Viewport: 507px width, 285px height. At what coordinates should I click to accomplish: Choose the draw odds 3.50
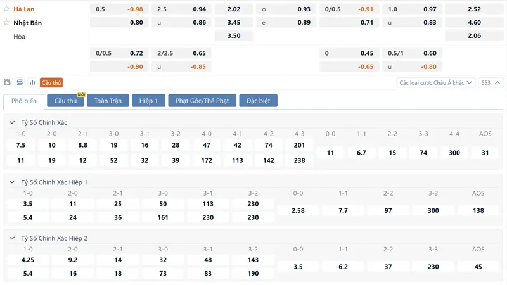tap(234, 35)
